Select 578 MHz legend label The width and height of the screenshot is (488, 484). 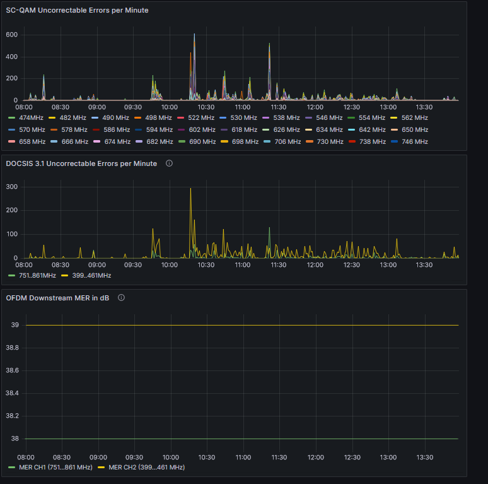[x=74, y=129]
